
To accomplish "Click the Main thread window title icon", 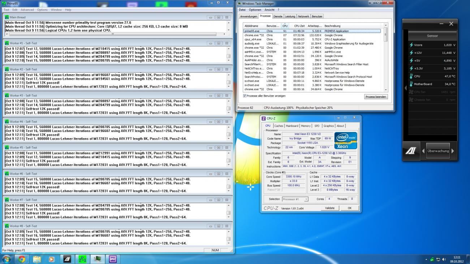I will (x=7, y=17).
